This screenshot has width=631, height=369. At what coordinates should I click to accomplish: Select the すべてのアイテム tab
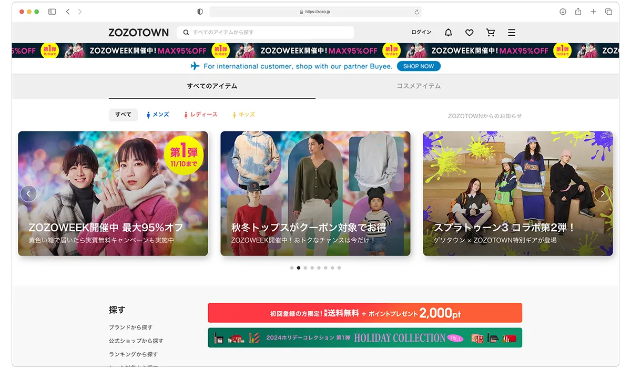pos(211,86)
